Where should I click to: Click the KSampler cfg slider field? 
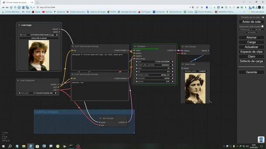coord(155,72)
